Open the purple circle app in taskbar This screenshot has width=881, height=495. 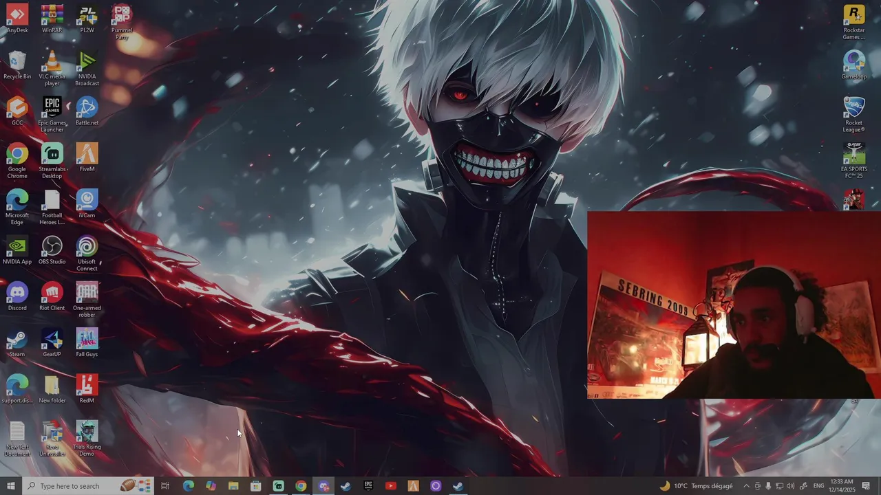[436, 486]
